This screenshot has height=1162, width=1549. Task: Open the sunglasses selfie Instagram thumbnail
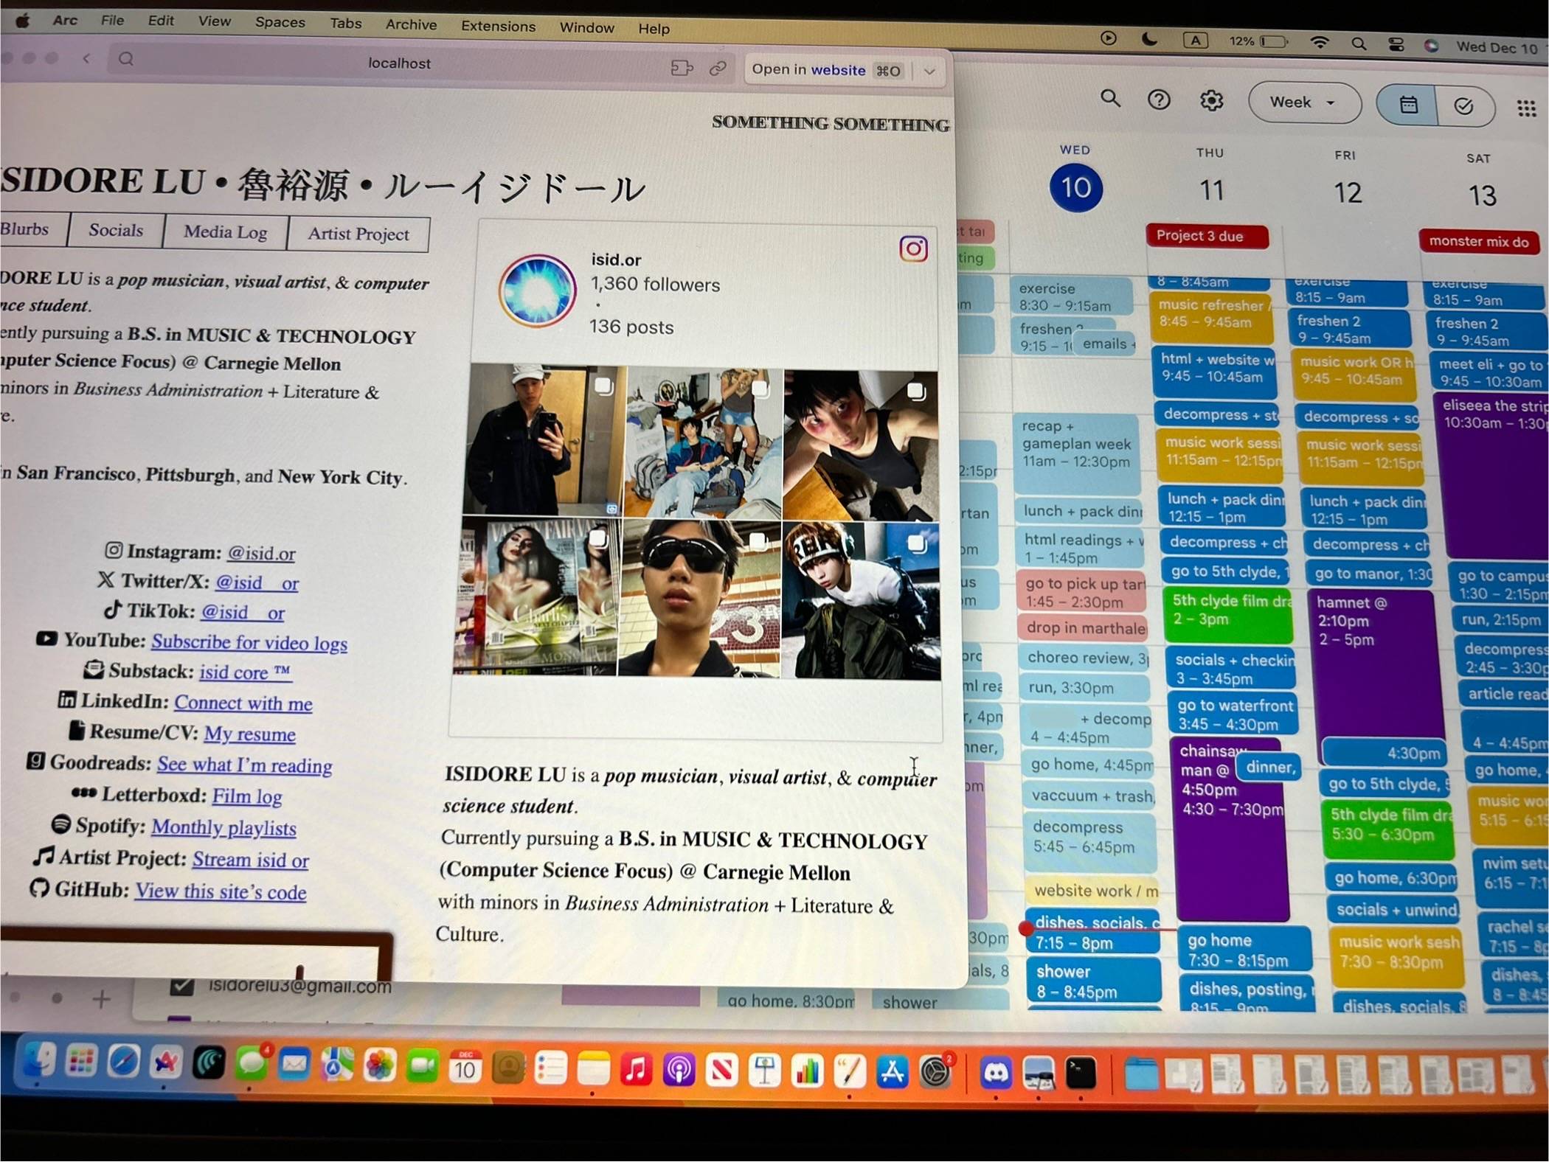click(x=699, y=596)
